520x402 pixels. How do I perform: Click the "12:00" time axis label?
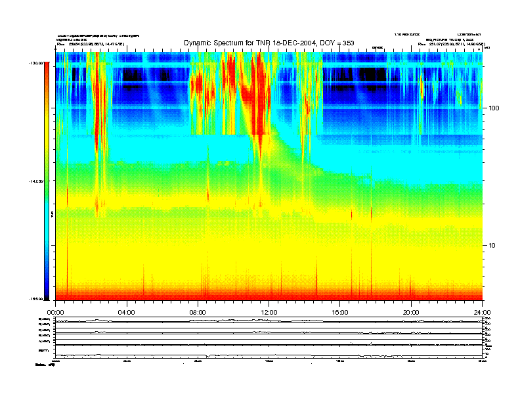(x=269, y=313)
